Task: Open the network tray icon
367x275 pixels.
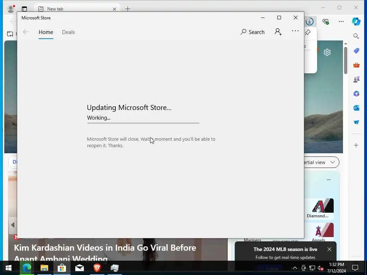Action: pyautogui.click(x=312, y=268)
